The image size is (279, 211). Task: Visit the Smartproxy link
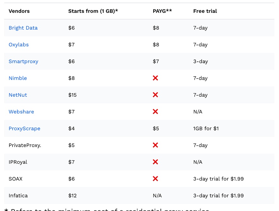[x=23, y=61]
